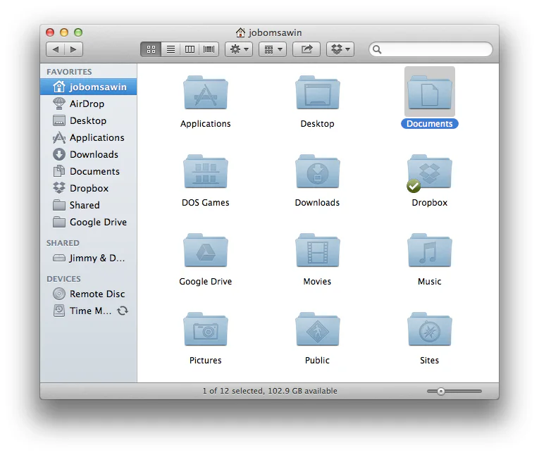This screenshot has height=455, width=539.
Task: Select Dropbox in sidebar favorites
Action: pos(88,188)
